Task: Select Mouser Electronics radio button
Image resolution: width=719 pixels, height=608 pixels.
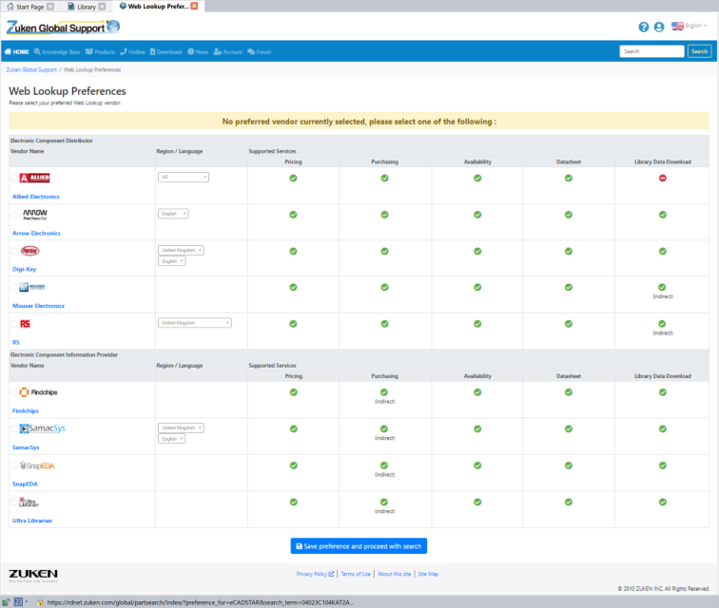Action: click(x=14, y=287)
